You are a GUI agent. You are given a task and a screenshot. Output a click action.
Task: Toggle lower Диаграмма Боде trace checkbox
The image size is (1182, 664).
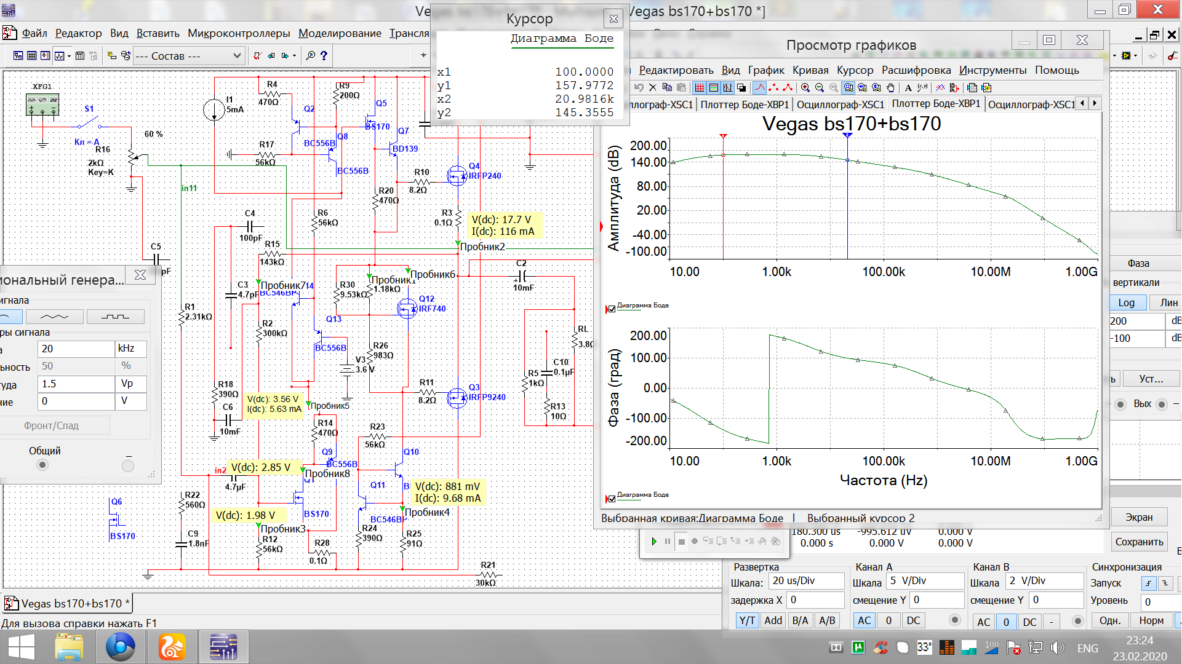[612, 499]
